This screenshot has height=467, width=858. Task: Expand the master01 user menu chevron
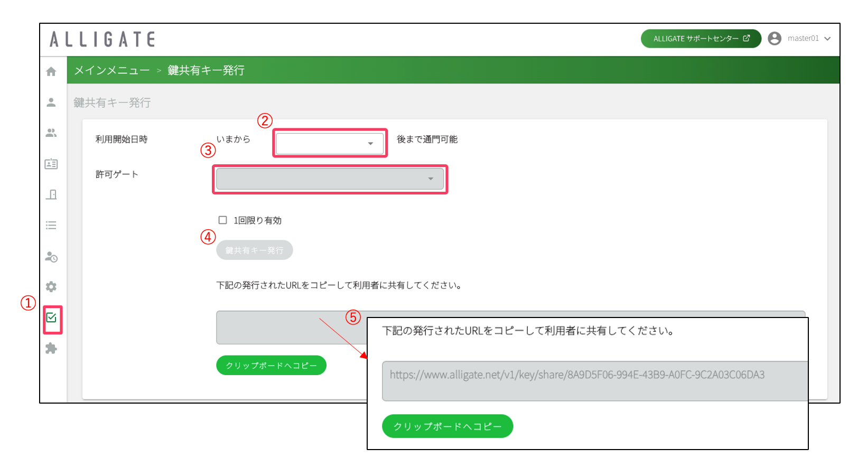(827, 39)
